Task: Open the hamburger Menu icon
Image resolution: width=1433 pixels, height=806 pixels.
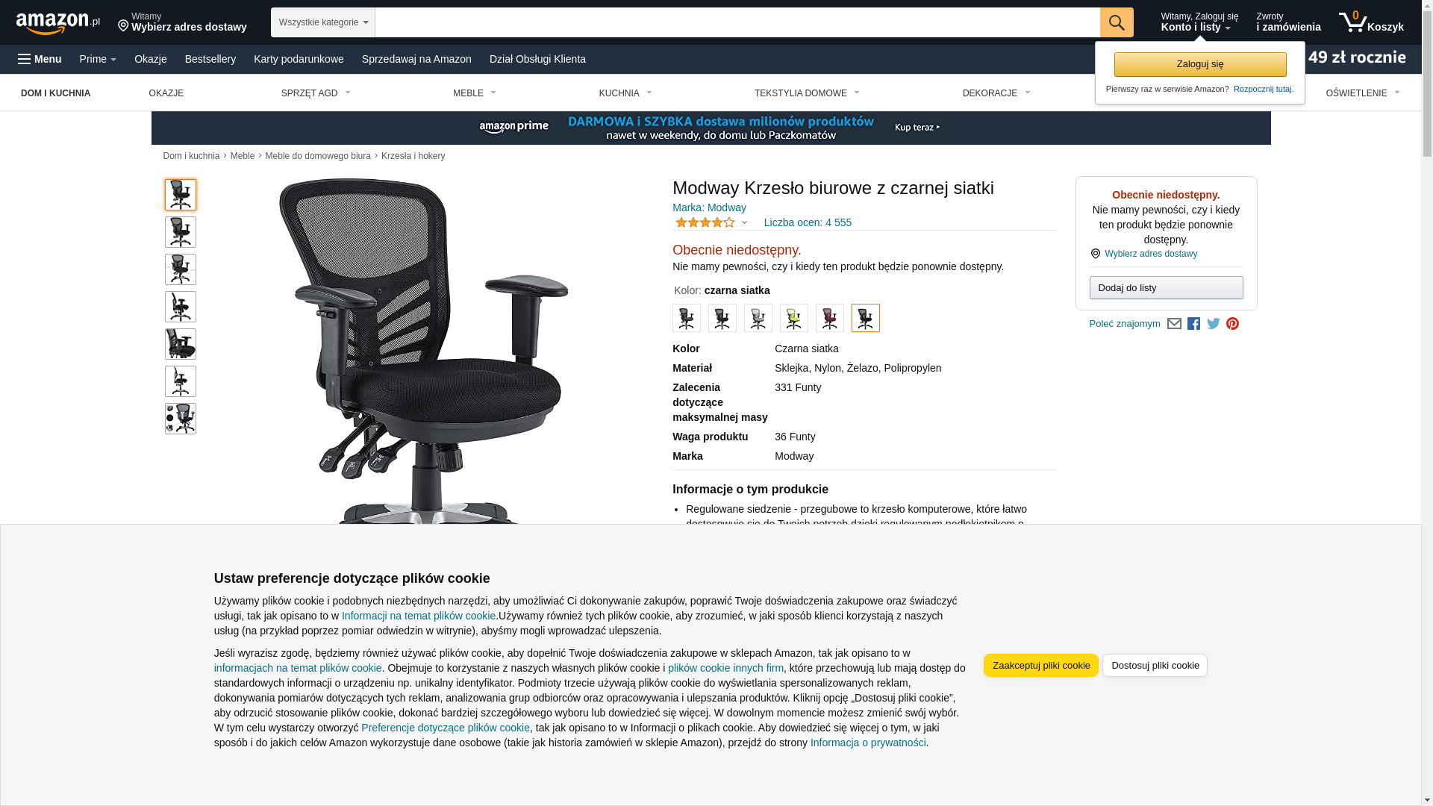Action: click(40, 59)
